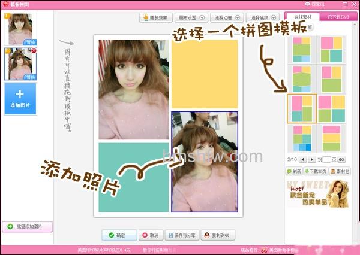Image resolution: width=360 pixels, height=255 pixels.
Task: Switch to the 已下载 tab
Action: click(337, 17)
